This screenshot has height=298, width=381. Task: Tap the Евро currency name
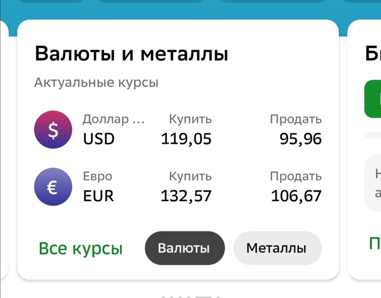tap(97, 177)
